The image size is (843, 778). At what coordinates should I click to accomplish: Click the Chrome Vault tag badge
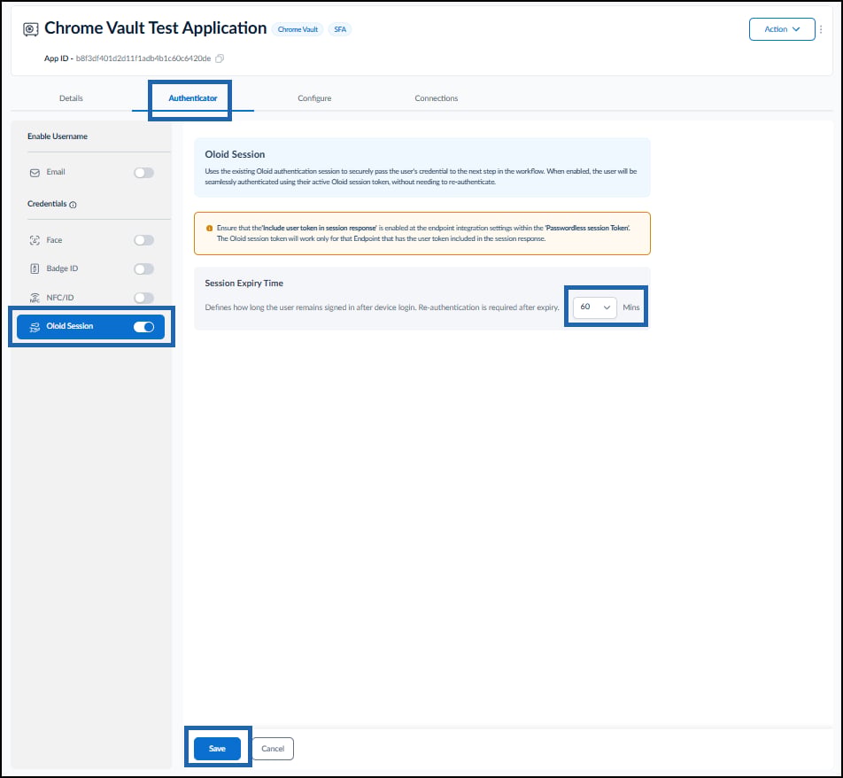coord(298,29)
